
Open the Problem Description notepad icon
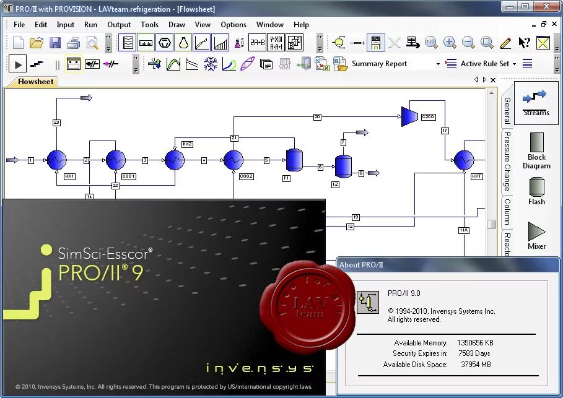coord(128,43)
